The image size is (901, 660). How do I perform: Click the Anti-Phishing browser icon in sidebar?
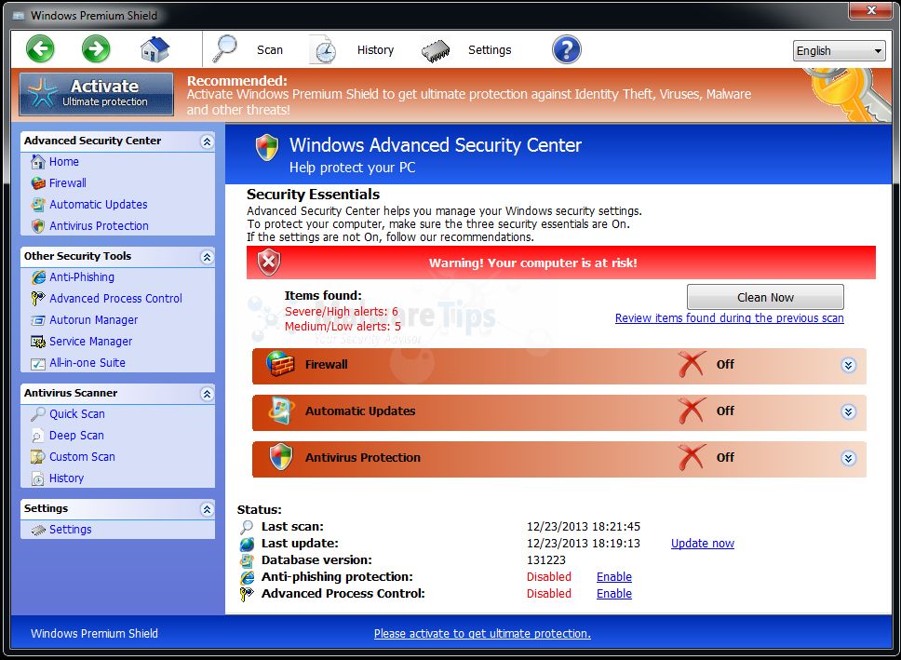pyautogui.click(x=38, y=277)
